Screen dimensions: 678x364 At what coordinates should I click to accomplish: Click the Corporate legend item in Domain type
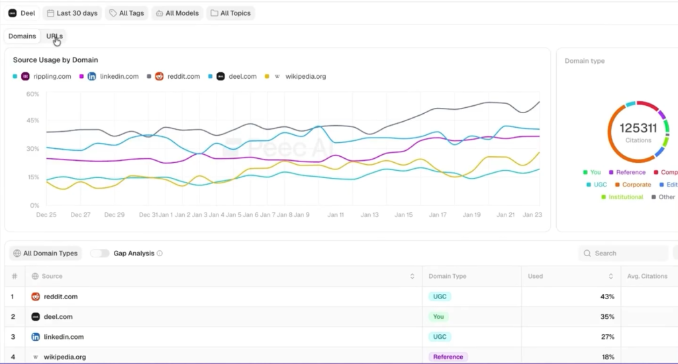633,185
